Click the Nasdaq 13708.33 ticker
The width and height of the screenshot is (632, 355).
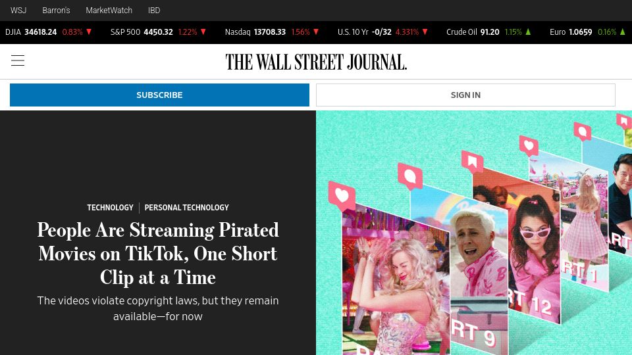click(272, 32)
